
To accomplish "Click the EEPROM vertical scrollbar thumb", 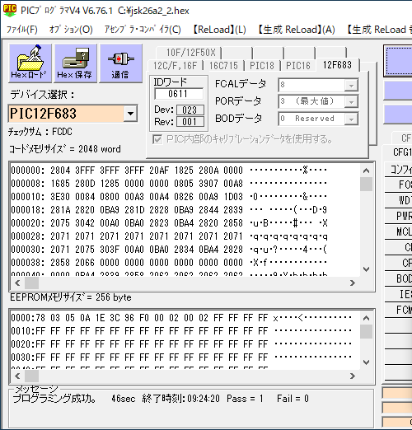I will click(366, 332).
